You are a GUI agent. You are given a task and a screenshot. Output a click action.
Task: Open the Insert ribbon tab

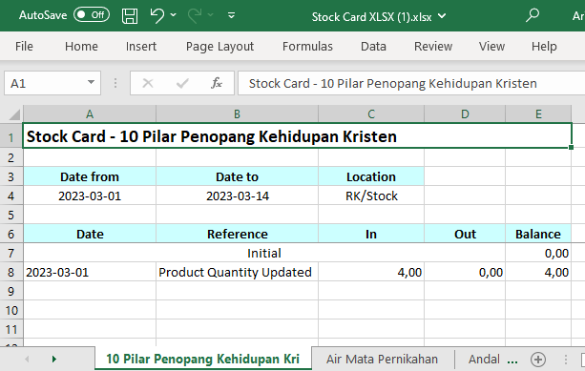[x=141, y=46]
